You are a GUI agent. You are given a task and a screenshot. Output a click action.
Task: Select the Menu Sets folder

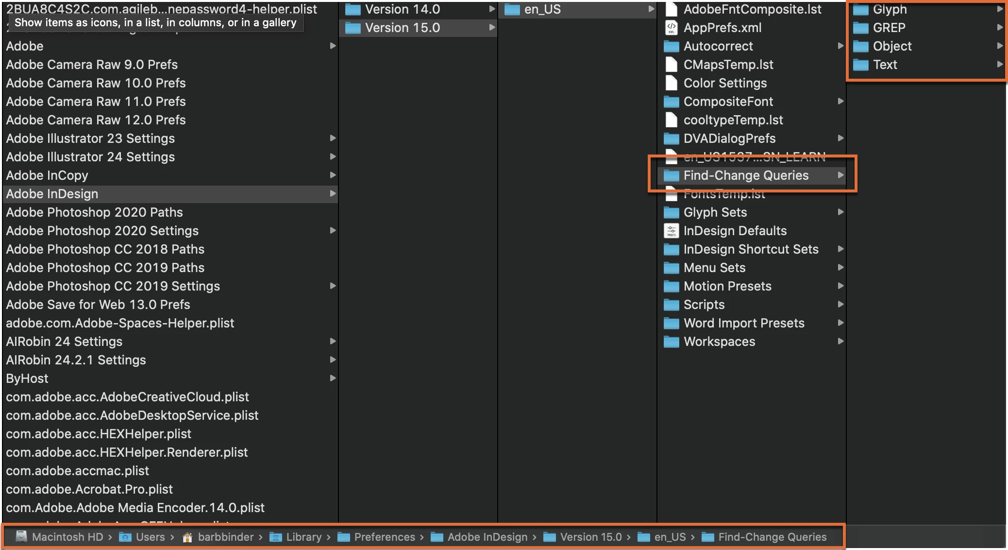click(714, 268)
